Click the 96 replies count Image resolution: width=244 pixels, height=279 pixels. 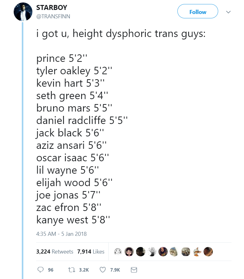point(50,270)
